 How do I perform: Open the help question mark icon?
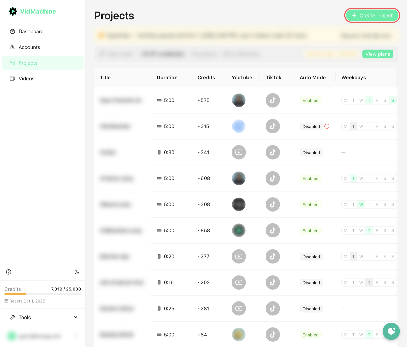9,272
